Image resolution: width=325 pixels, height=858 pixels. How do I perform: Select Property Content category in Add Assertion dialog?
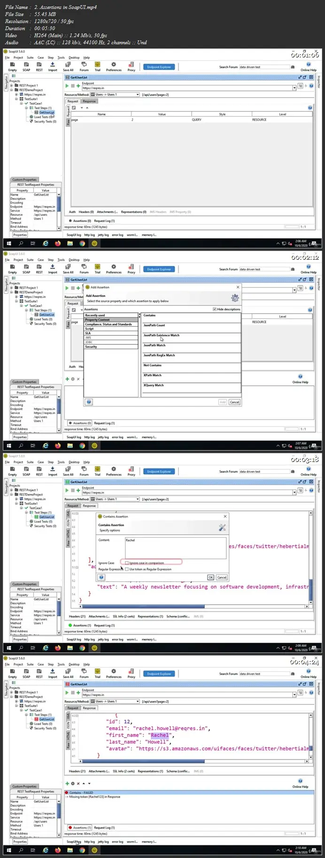pos(111,320)
